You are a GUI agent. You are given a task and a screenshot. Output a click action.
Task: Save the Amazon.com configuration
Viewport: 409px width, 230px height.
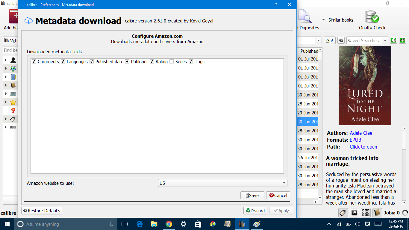tap(252, 195)
